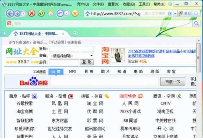Click the 登录 login button

click(x=87, y=62)
